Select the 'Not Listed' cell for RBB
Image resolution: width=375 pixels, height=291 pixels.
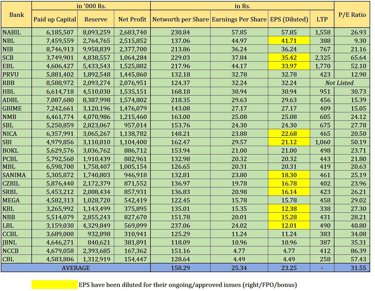(x=340, y=83)
